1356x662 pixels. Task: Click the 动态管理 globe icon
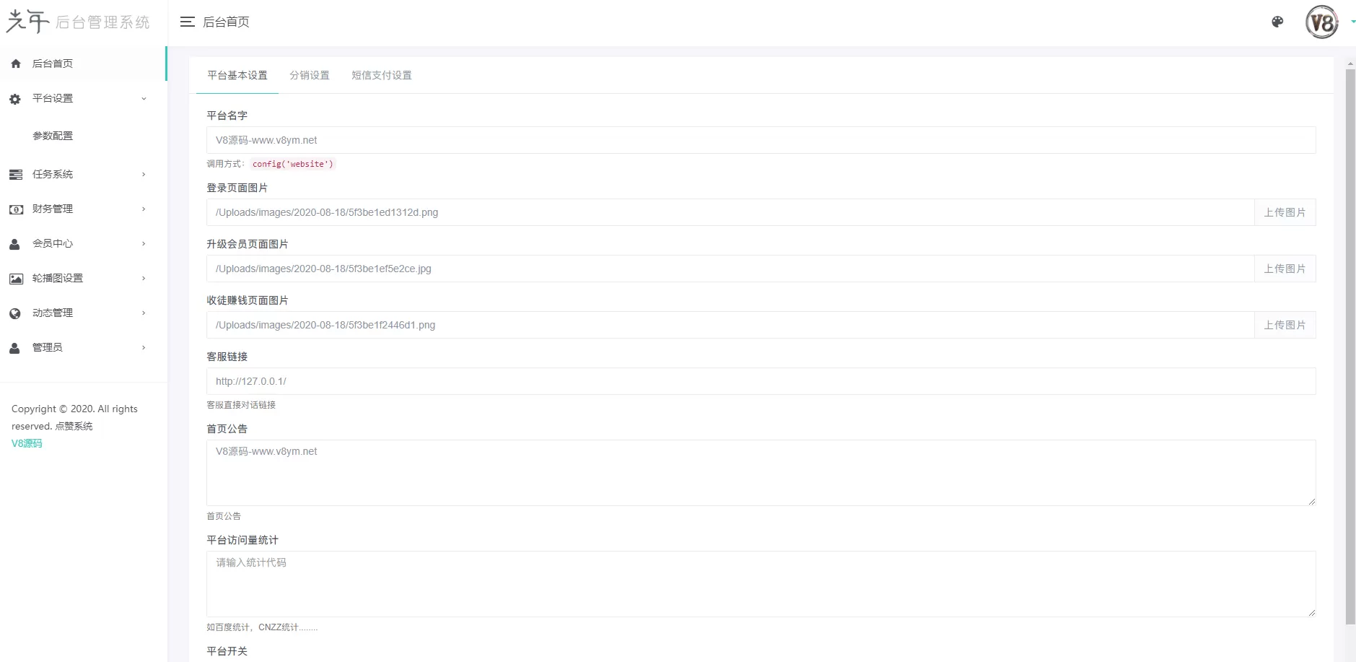(15, 313)
